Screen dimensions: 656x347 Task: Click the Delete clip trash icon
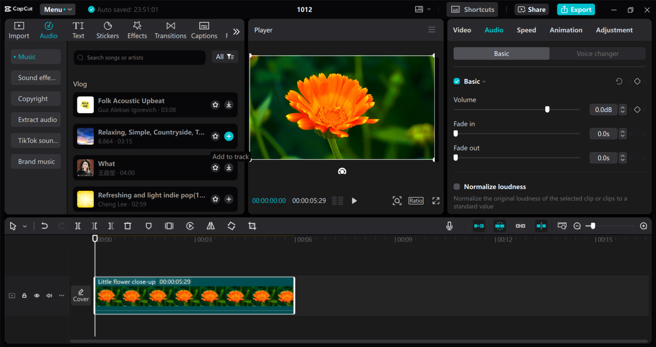pos(128,226)
